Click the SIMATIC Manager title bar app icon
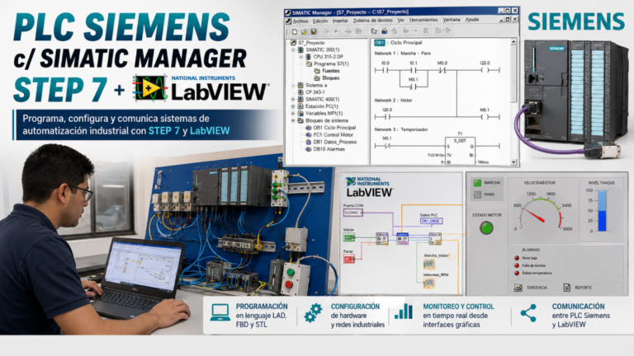The image size is (634, 356). coord(287,12)
